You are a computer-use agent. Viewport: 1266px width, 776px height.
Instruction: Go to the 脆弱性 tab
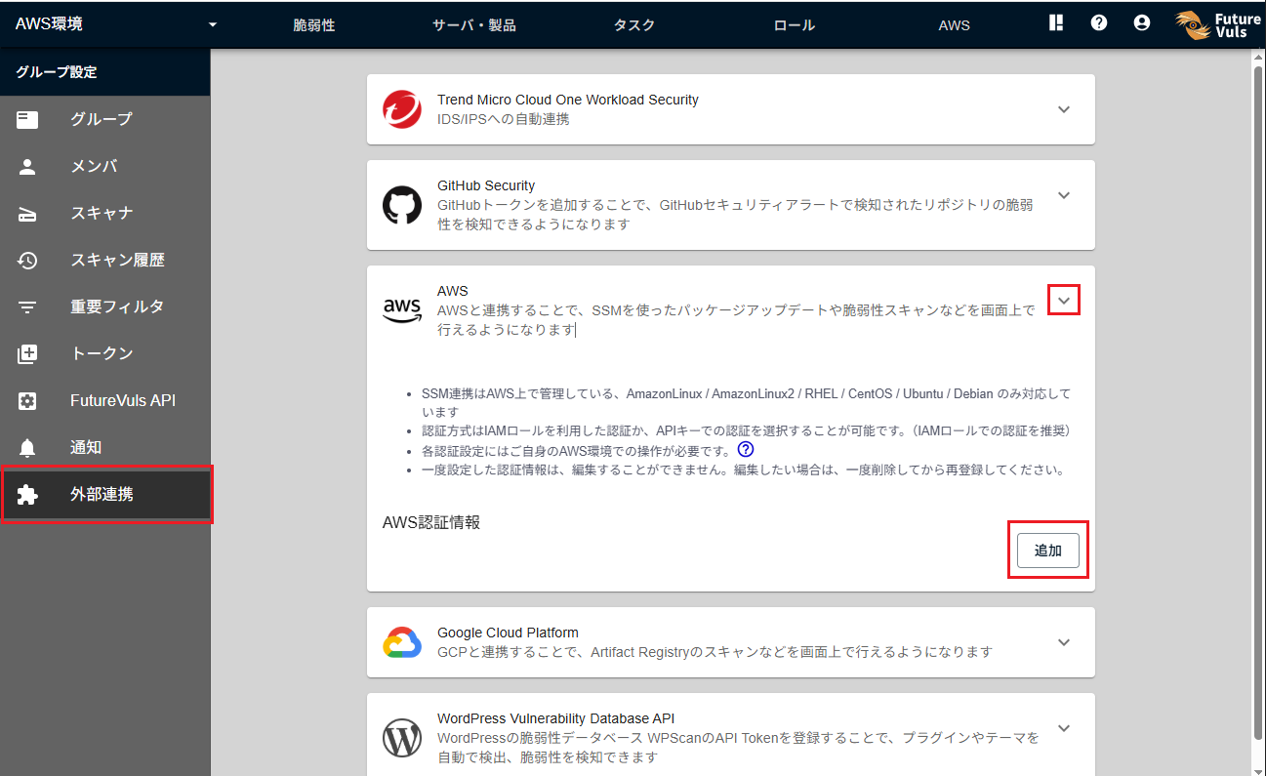coord(314,25)
